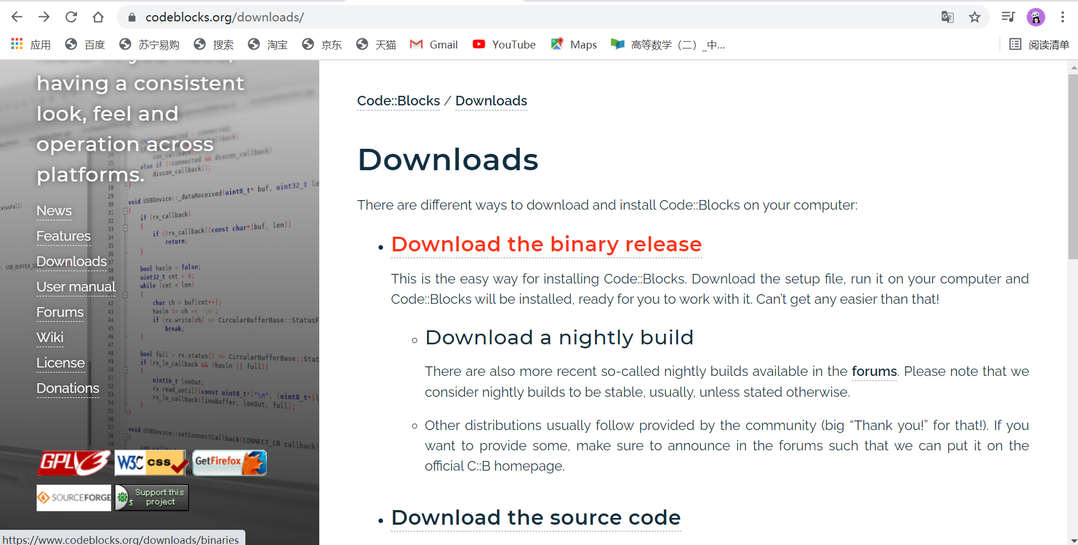Open User manual in the sidebar menu

[76, 287]
